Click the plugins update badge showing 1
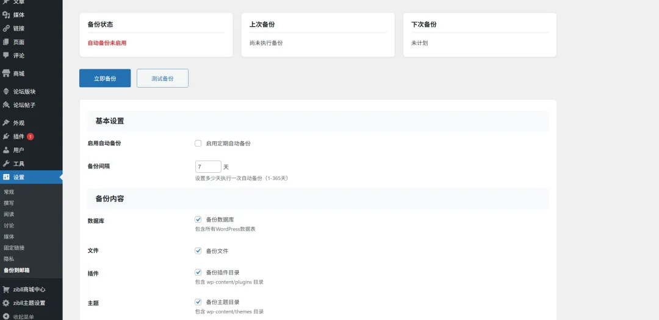Screen dimensions: 659x320 (31, 136)
